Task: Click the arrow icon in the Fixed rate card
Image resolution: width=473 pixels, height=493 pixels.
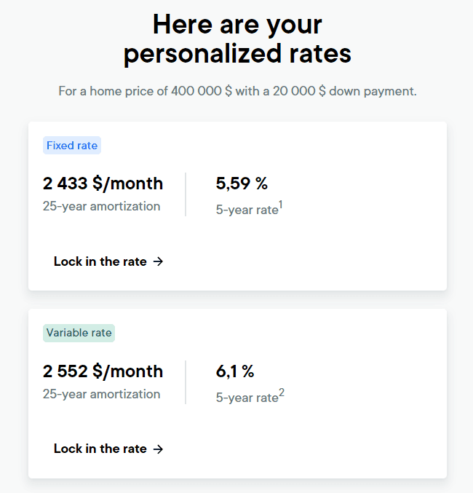Action: tap(159, 261)
